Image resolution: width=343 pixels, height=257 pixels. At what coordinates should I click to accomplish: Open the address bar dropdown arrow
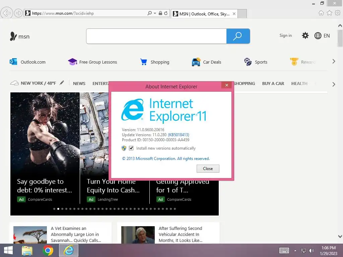pyautogui.click(x=155, y=13)
